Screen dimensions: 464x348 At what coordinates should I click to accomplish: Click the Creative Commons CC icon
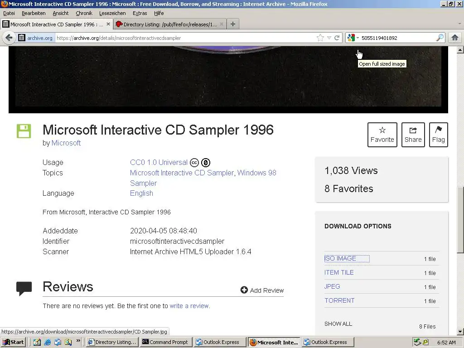click(x=194, y=163)
